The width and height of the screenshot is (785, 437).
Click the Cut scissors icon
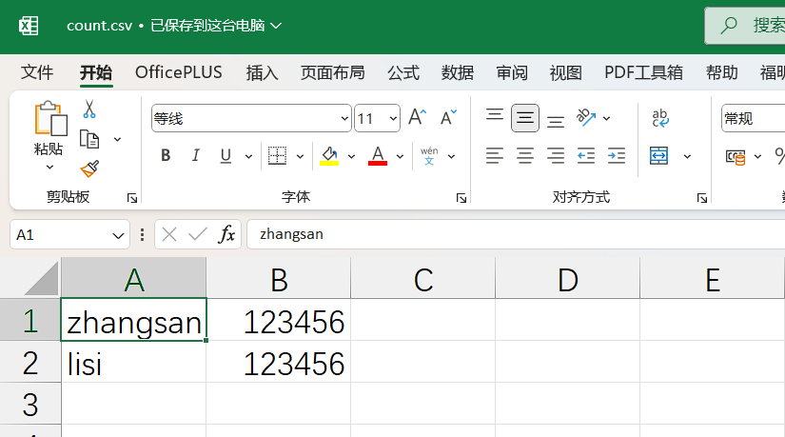[x=89, y=109]
